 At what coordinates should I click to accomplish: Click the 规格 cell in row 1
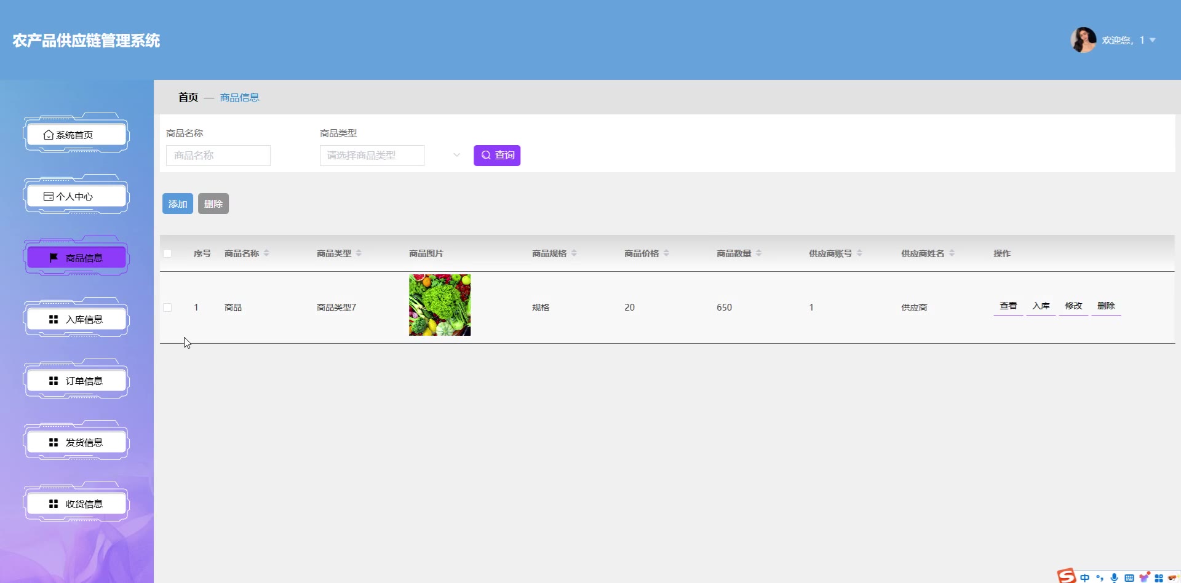[541, 307]
